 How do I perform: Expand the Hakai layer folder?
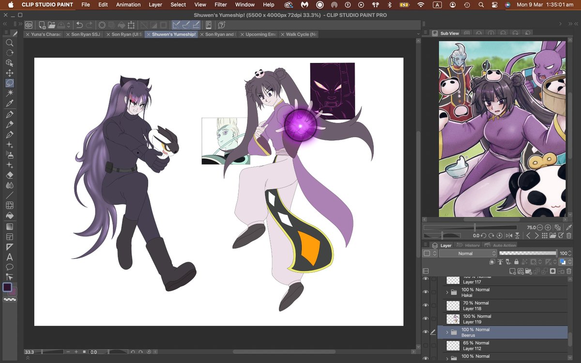(x=447, y=292)
